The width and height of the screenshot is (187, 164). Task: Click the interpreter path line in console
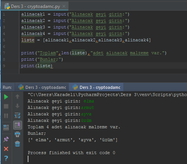click(x=107, y=95)
